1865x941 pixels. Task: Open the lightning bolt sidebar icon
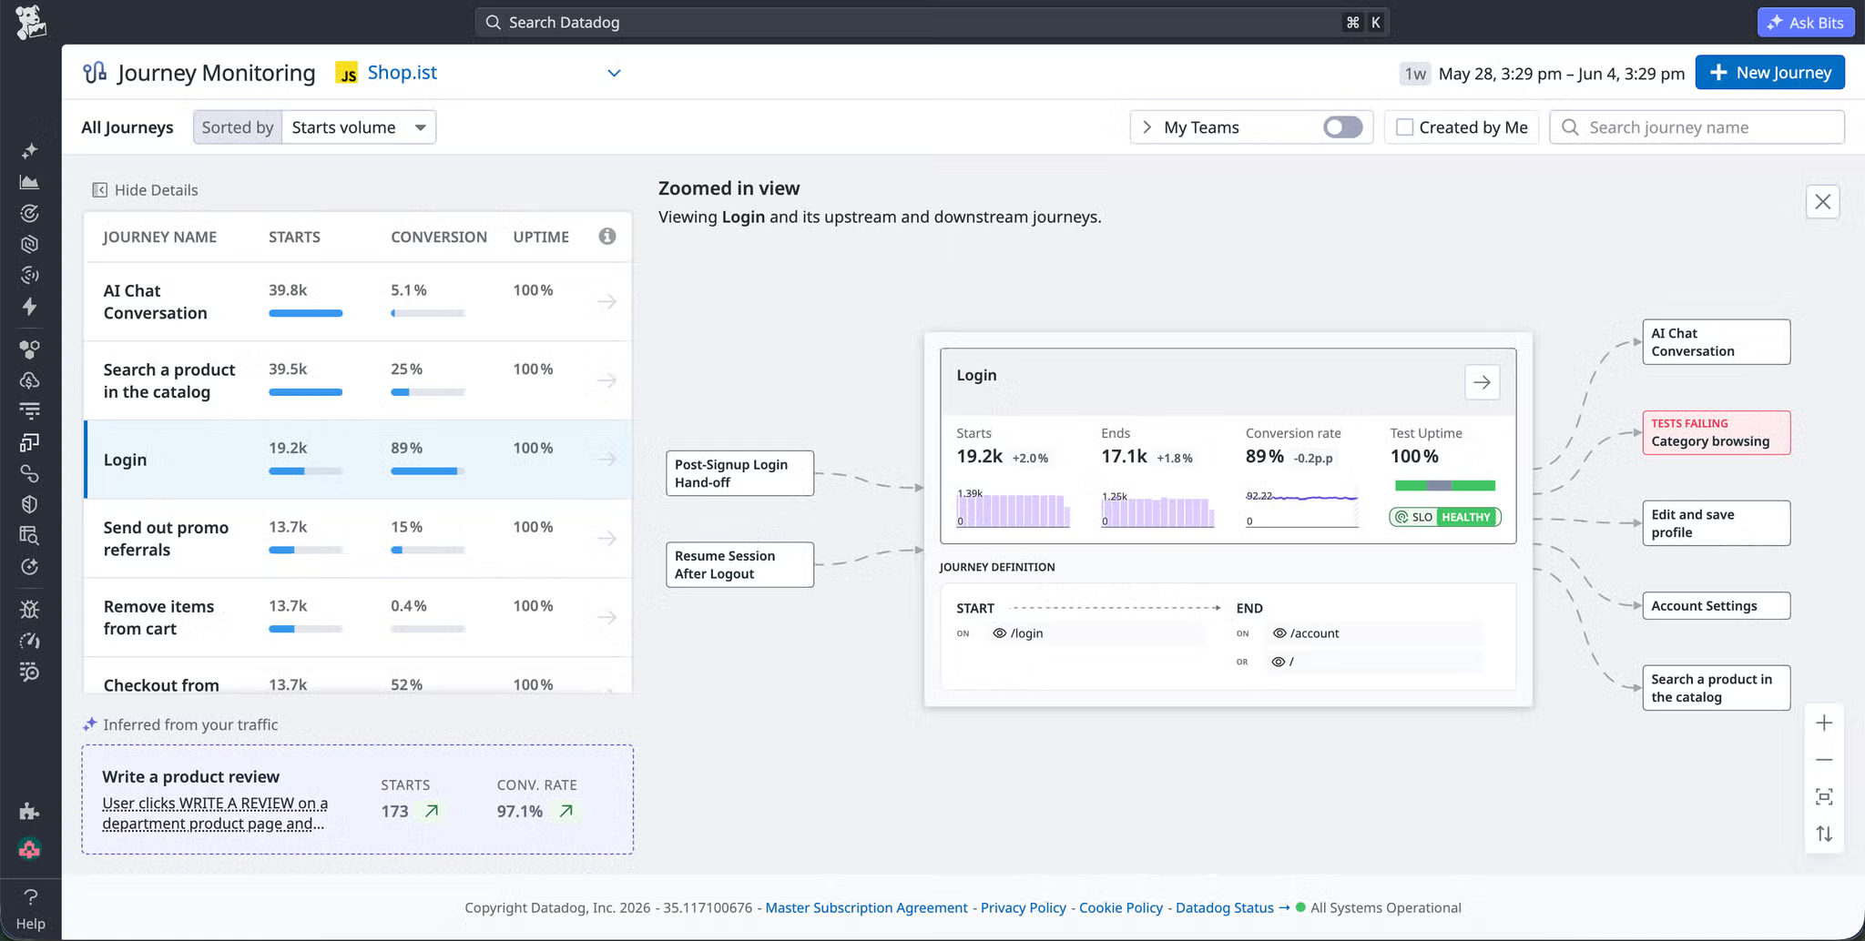click(29, 306)
